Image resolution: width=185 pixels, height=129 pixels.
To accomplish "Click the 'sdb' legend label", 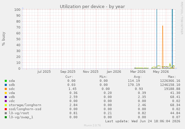I will point(12,85).
